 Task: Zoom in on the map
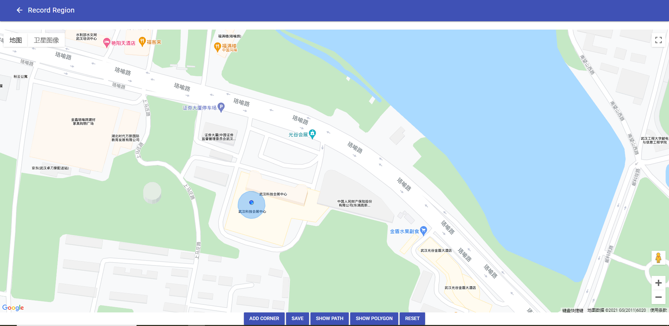[x=658, y=283]
